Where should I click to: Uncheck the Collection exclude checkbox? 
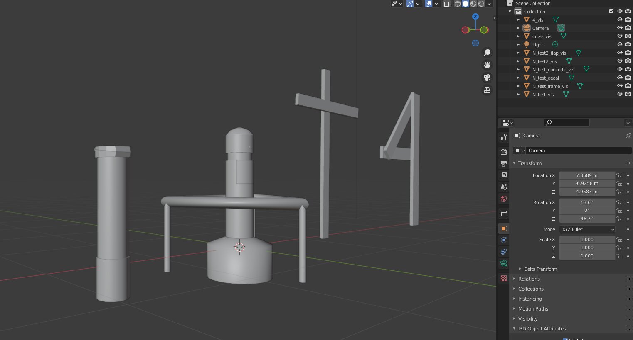point(611,12)
